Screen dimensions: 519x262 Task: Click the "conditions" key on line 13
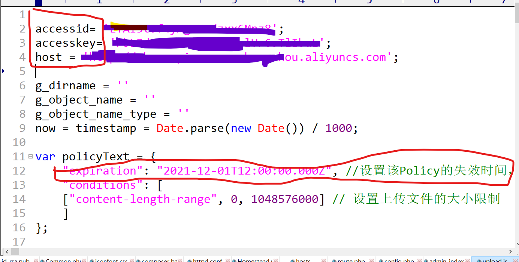(x=103, y=185)
